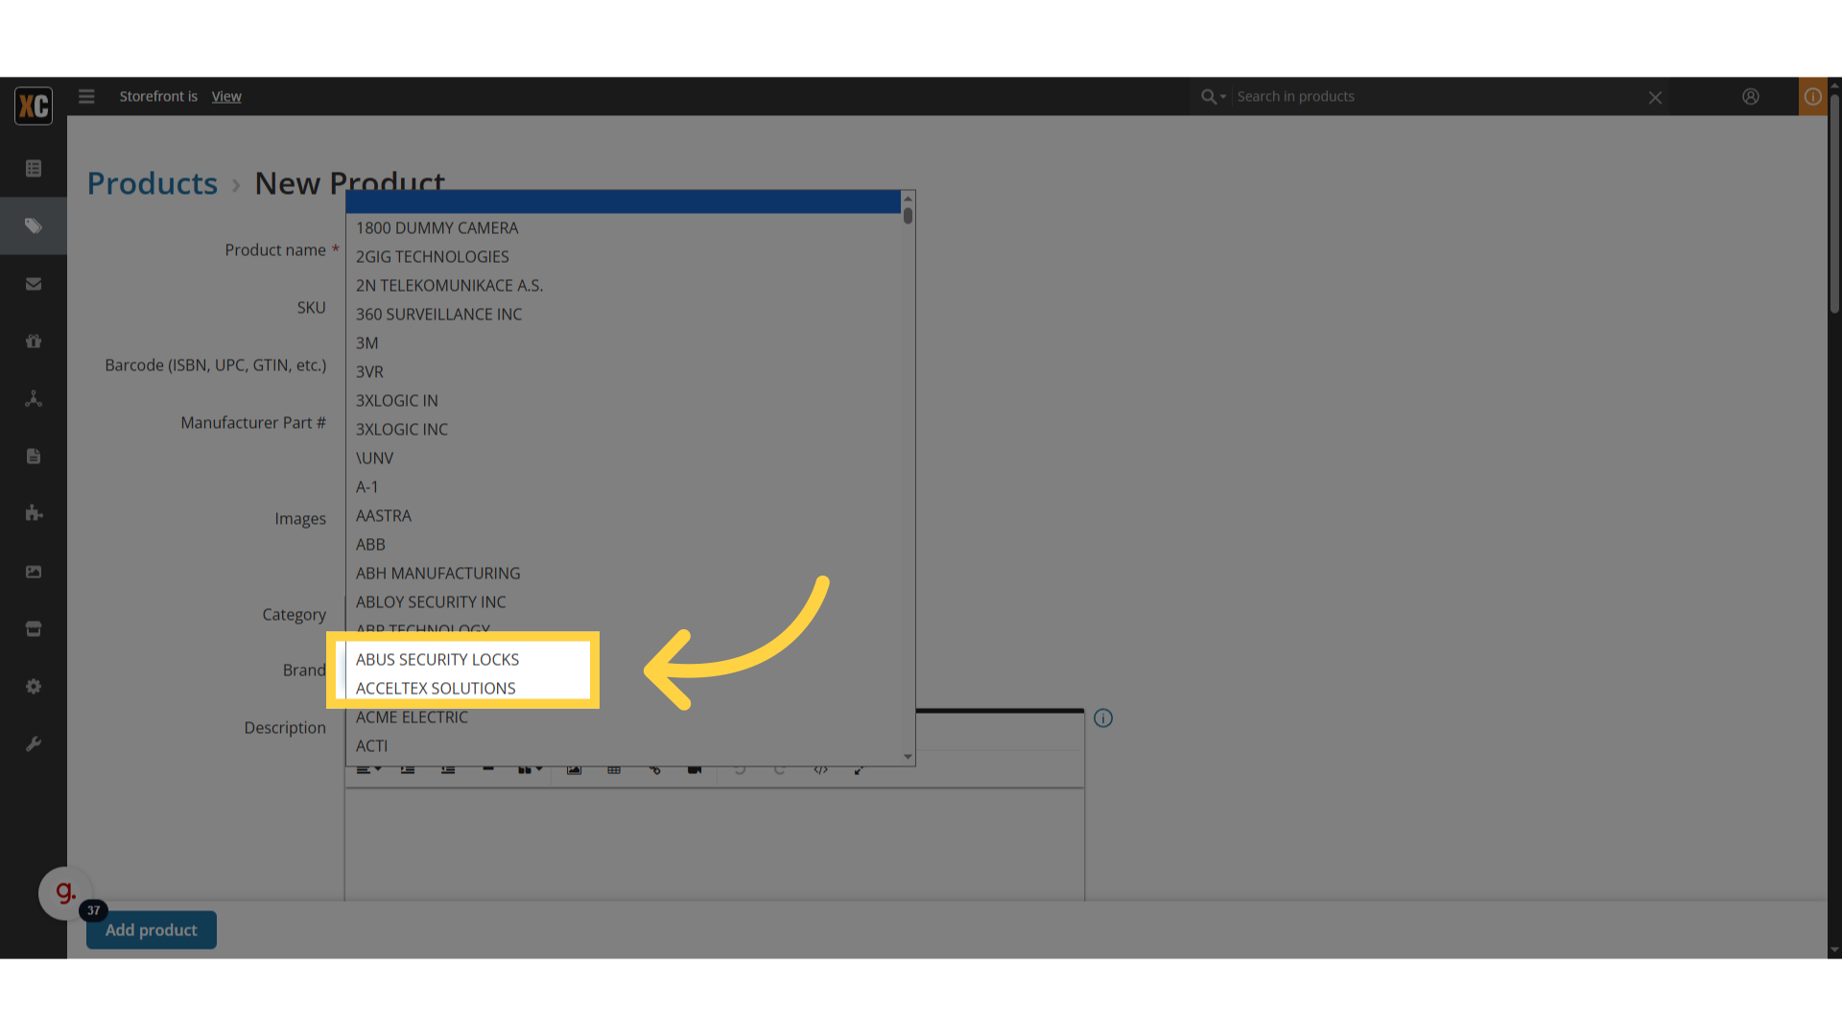This screenshot has width=1842, height=1036.
Task: Follow the storefront View link
Action: point(226,97)
